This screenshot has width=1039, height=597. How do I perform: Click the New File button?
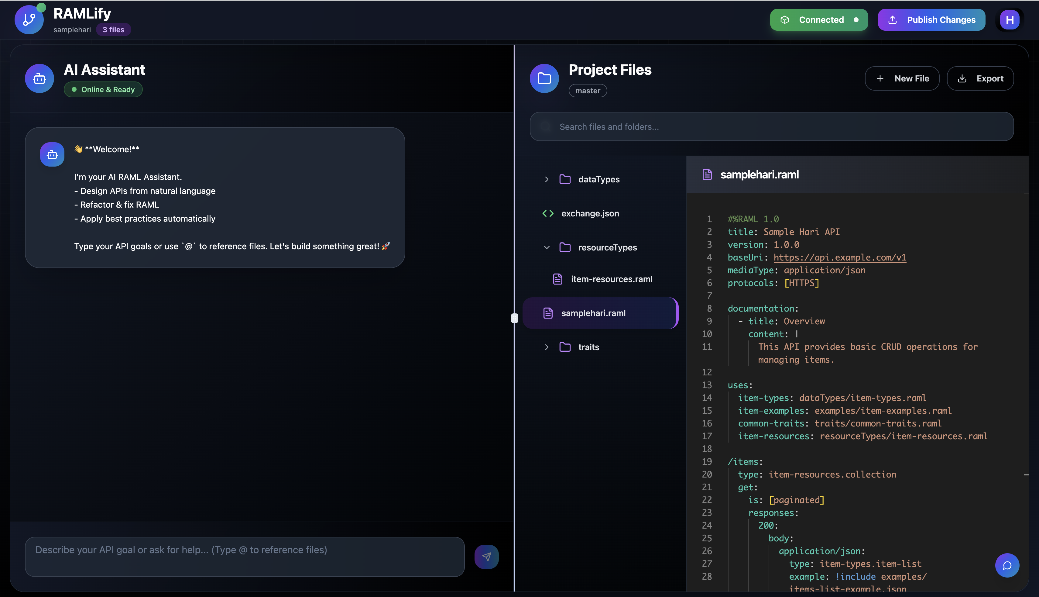point(902,78)
